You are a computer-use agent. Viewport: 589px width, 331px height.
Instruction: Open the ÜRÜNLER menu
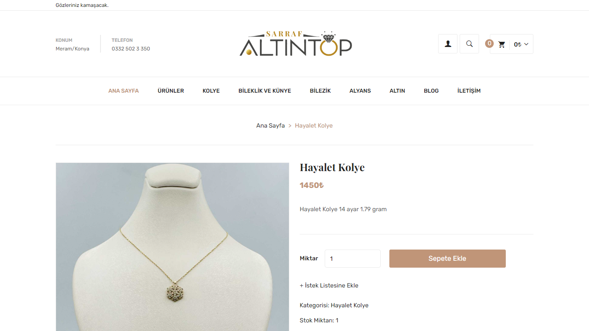tap(171, 91)
